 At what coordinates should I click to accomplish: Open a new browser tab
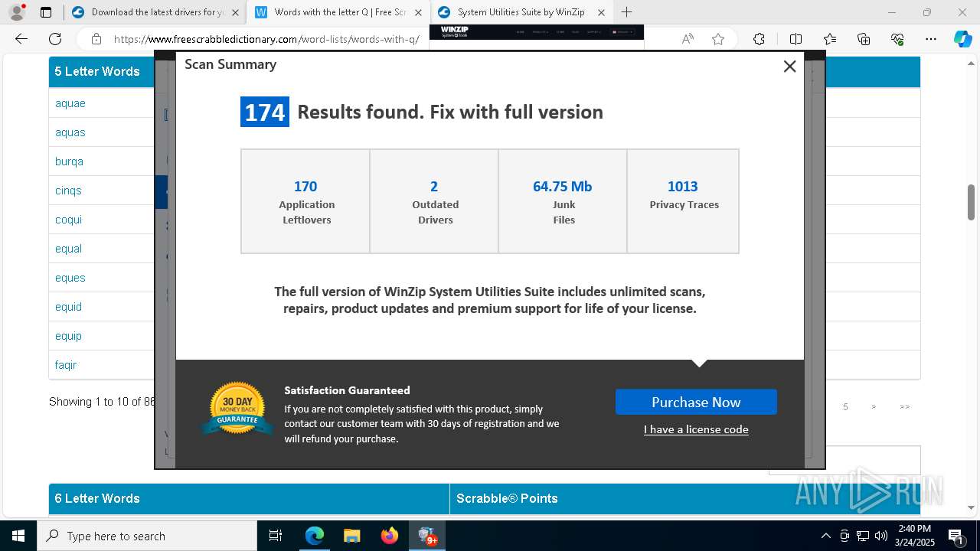(626, 12)
